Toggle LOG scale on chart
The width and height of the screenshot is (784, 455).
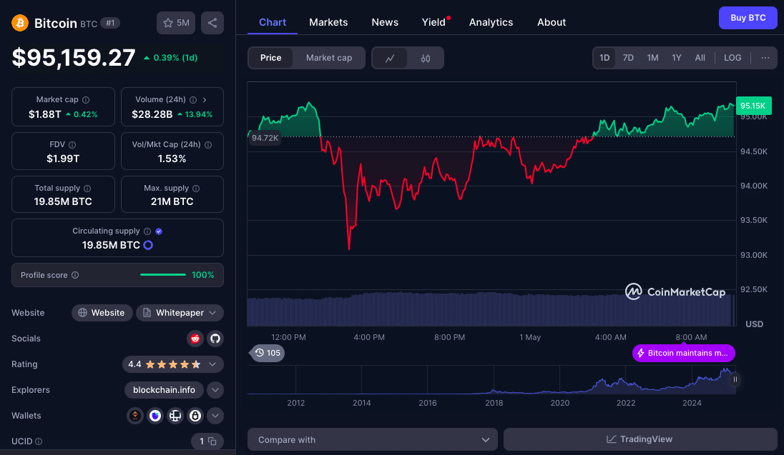tap(732, 58)
